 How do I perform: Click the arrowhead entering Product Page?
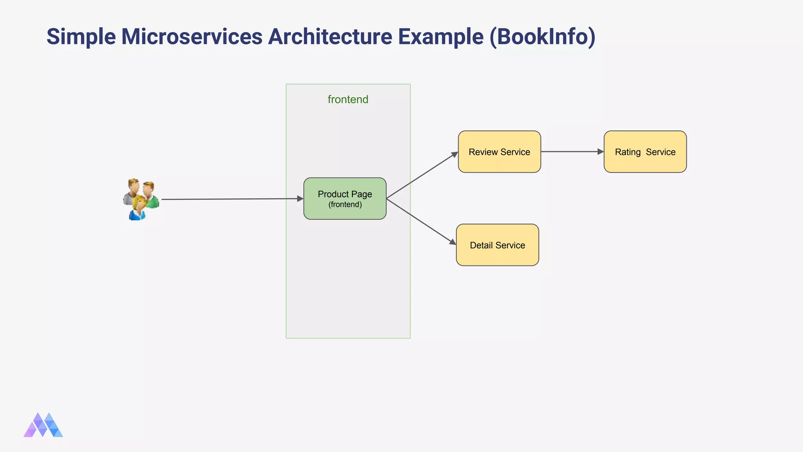tap(300, 199)
